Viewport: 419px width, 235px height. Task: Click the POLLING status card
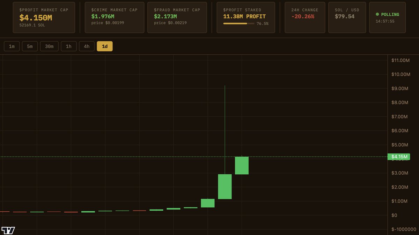click(x=387, y=17)
